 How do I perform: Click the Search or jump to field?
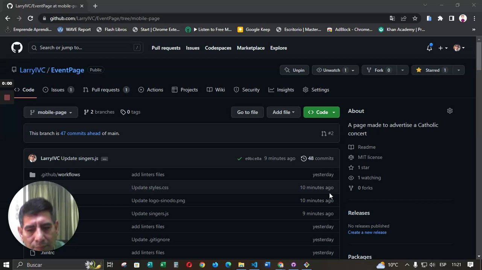[x=86, y=48]
